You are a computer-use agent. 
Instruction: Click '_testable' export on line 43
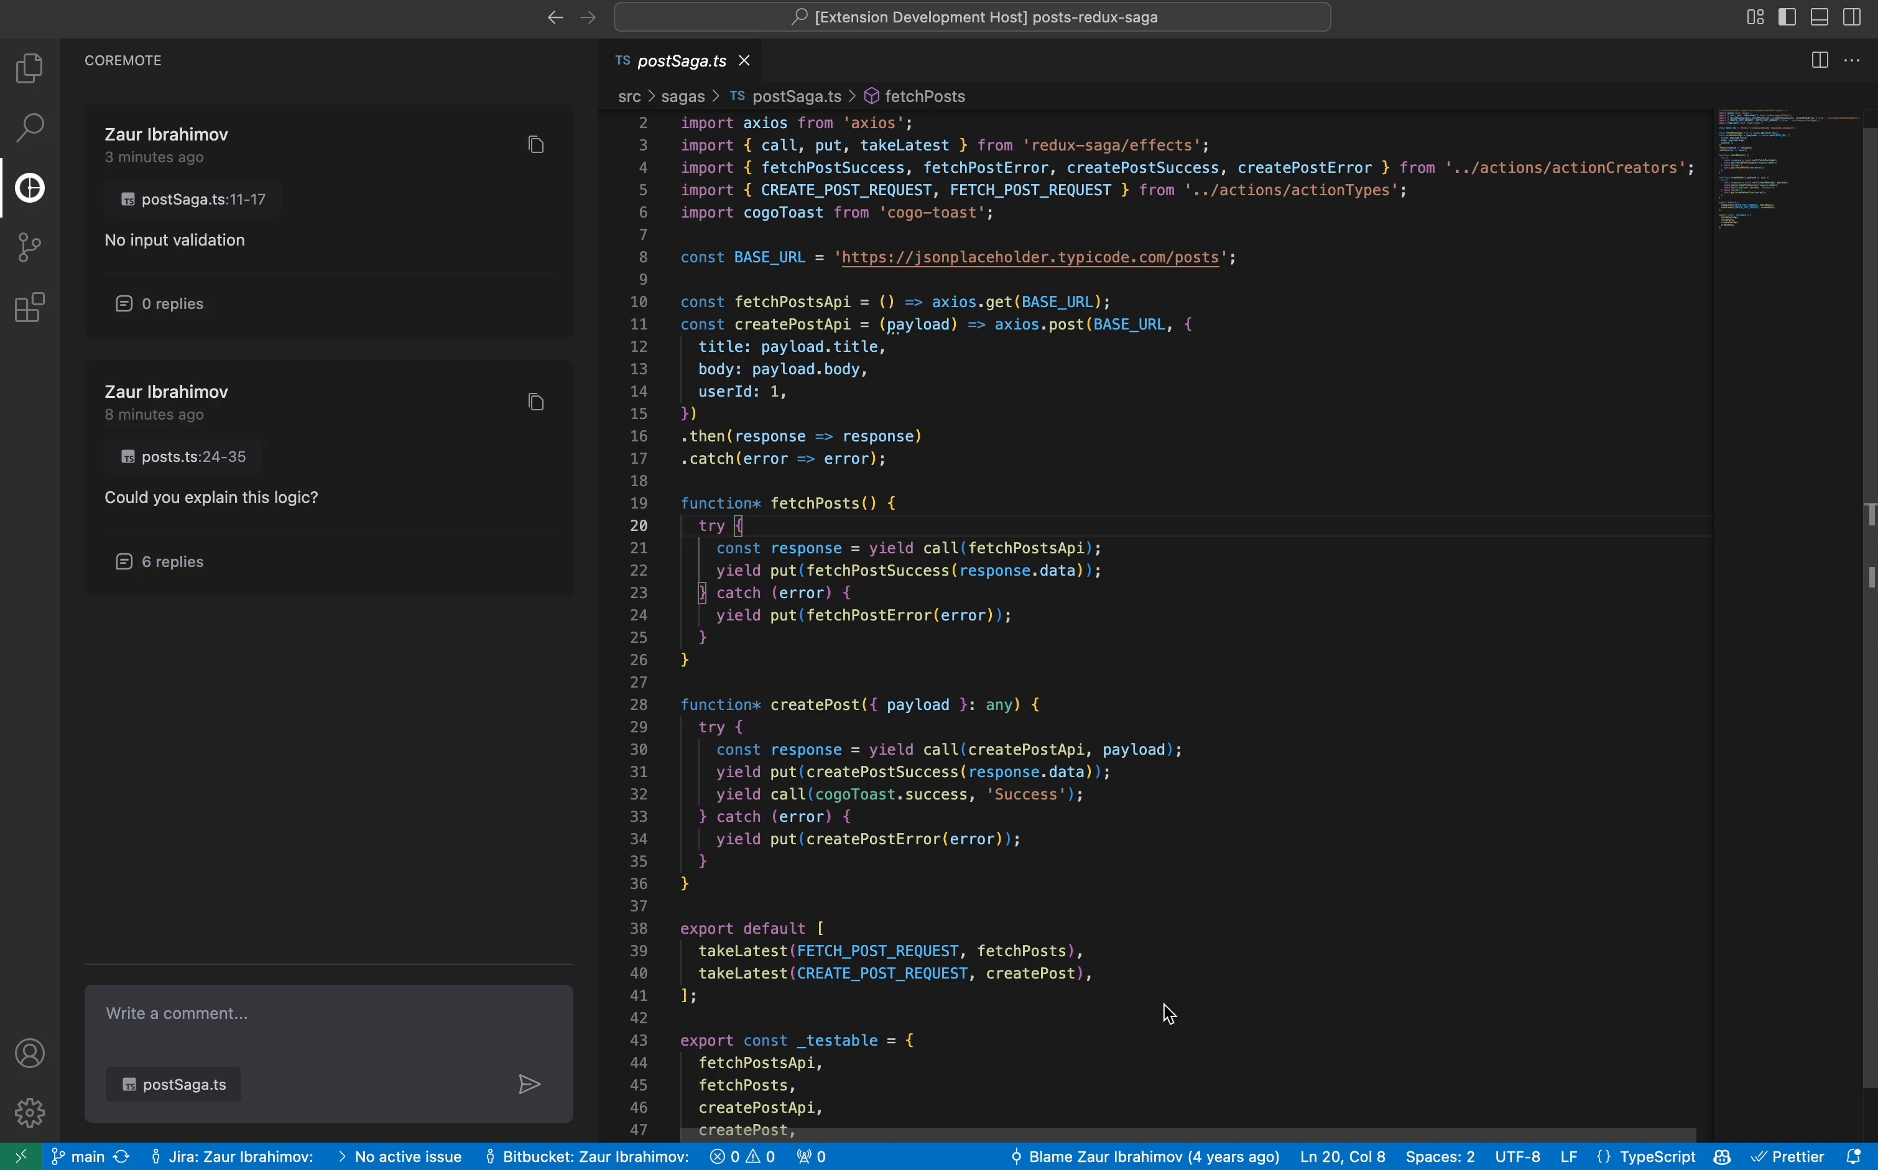(836, 1040)
